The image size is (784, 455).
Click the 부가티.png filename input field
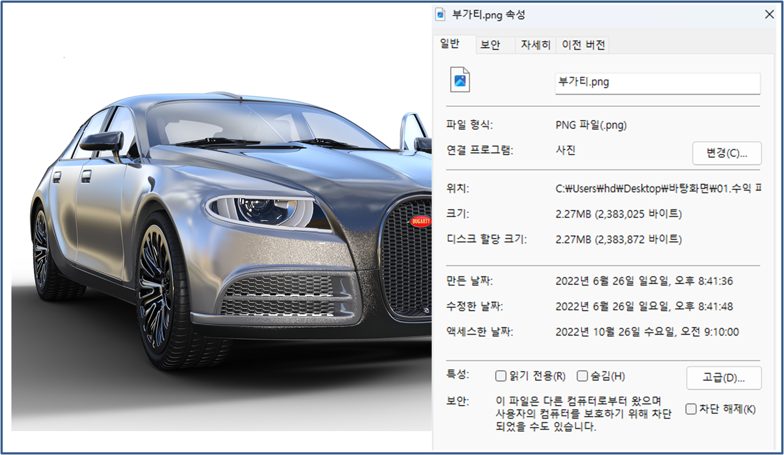click(657, 83)
